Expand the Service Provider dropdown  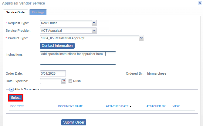tap(94, 31)
